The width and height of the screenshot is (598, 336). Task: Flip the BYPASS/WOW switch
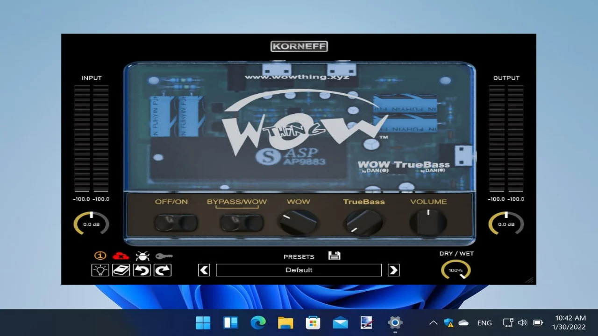coord(242,223)
